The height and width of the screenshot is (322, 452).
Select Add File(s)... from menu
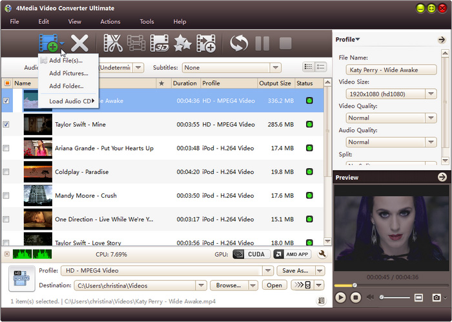coord(68,60)
